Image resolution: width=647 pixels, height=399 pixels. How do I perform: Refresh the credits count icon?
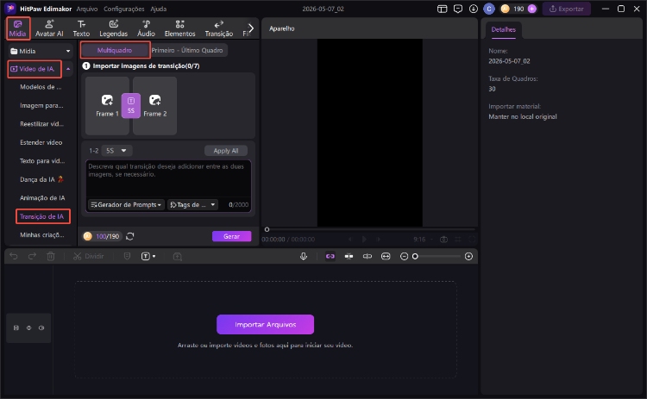[130, 236]
